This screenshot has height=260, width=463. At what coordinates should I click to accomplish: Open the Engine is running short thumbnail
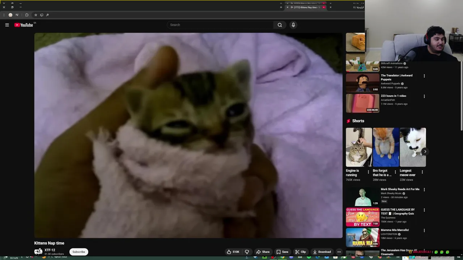coord(359,147)
